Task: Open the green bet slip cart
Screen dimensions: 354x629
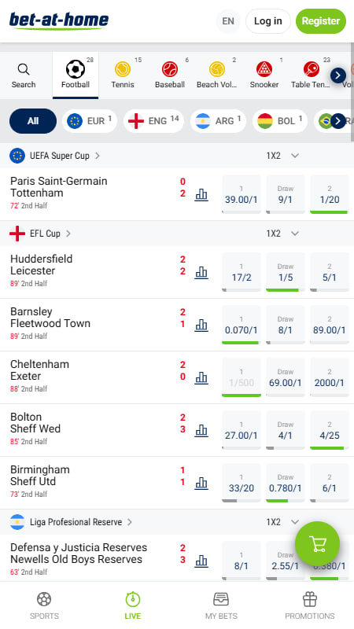Action: click(317, 543)
